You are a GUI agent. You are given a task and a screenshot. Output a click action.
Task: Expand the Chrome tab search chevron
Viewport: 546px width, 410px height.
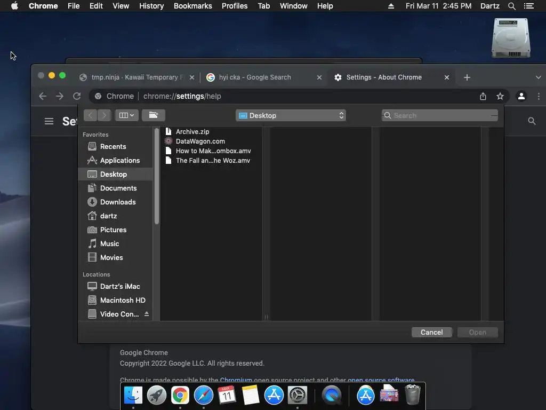[539, 77]
